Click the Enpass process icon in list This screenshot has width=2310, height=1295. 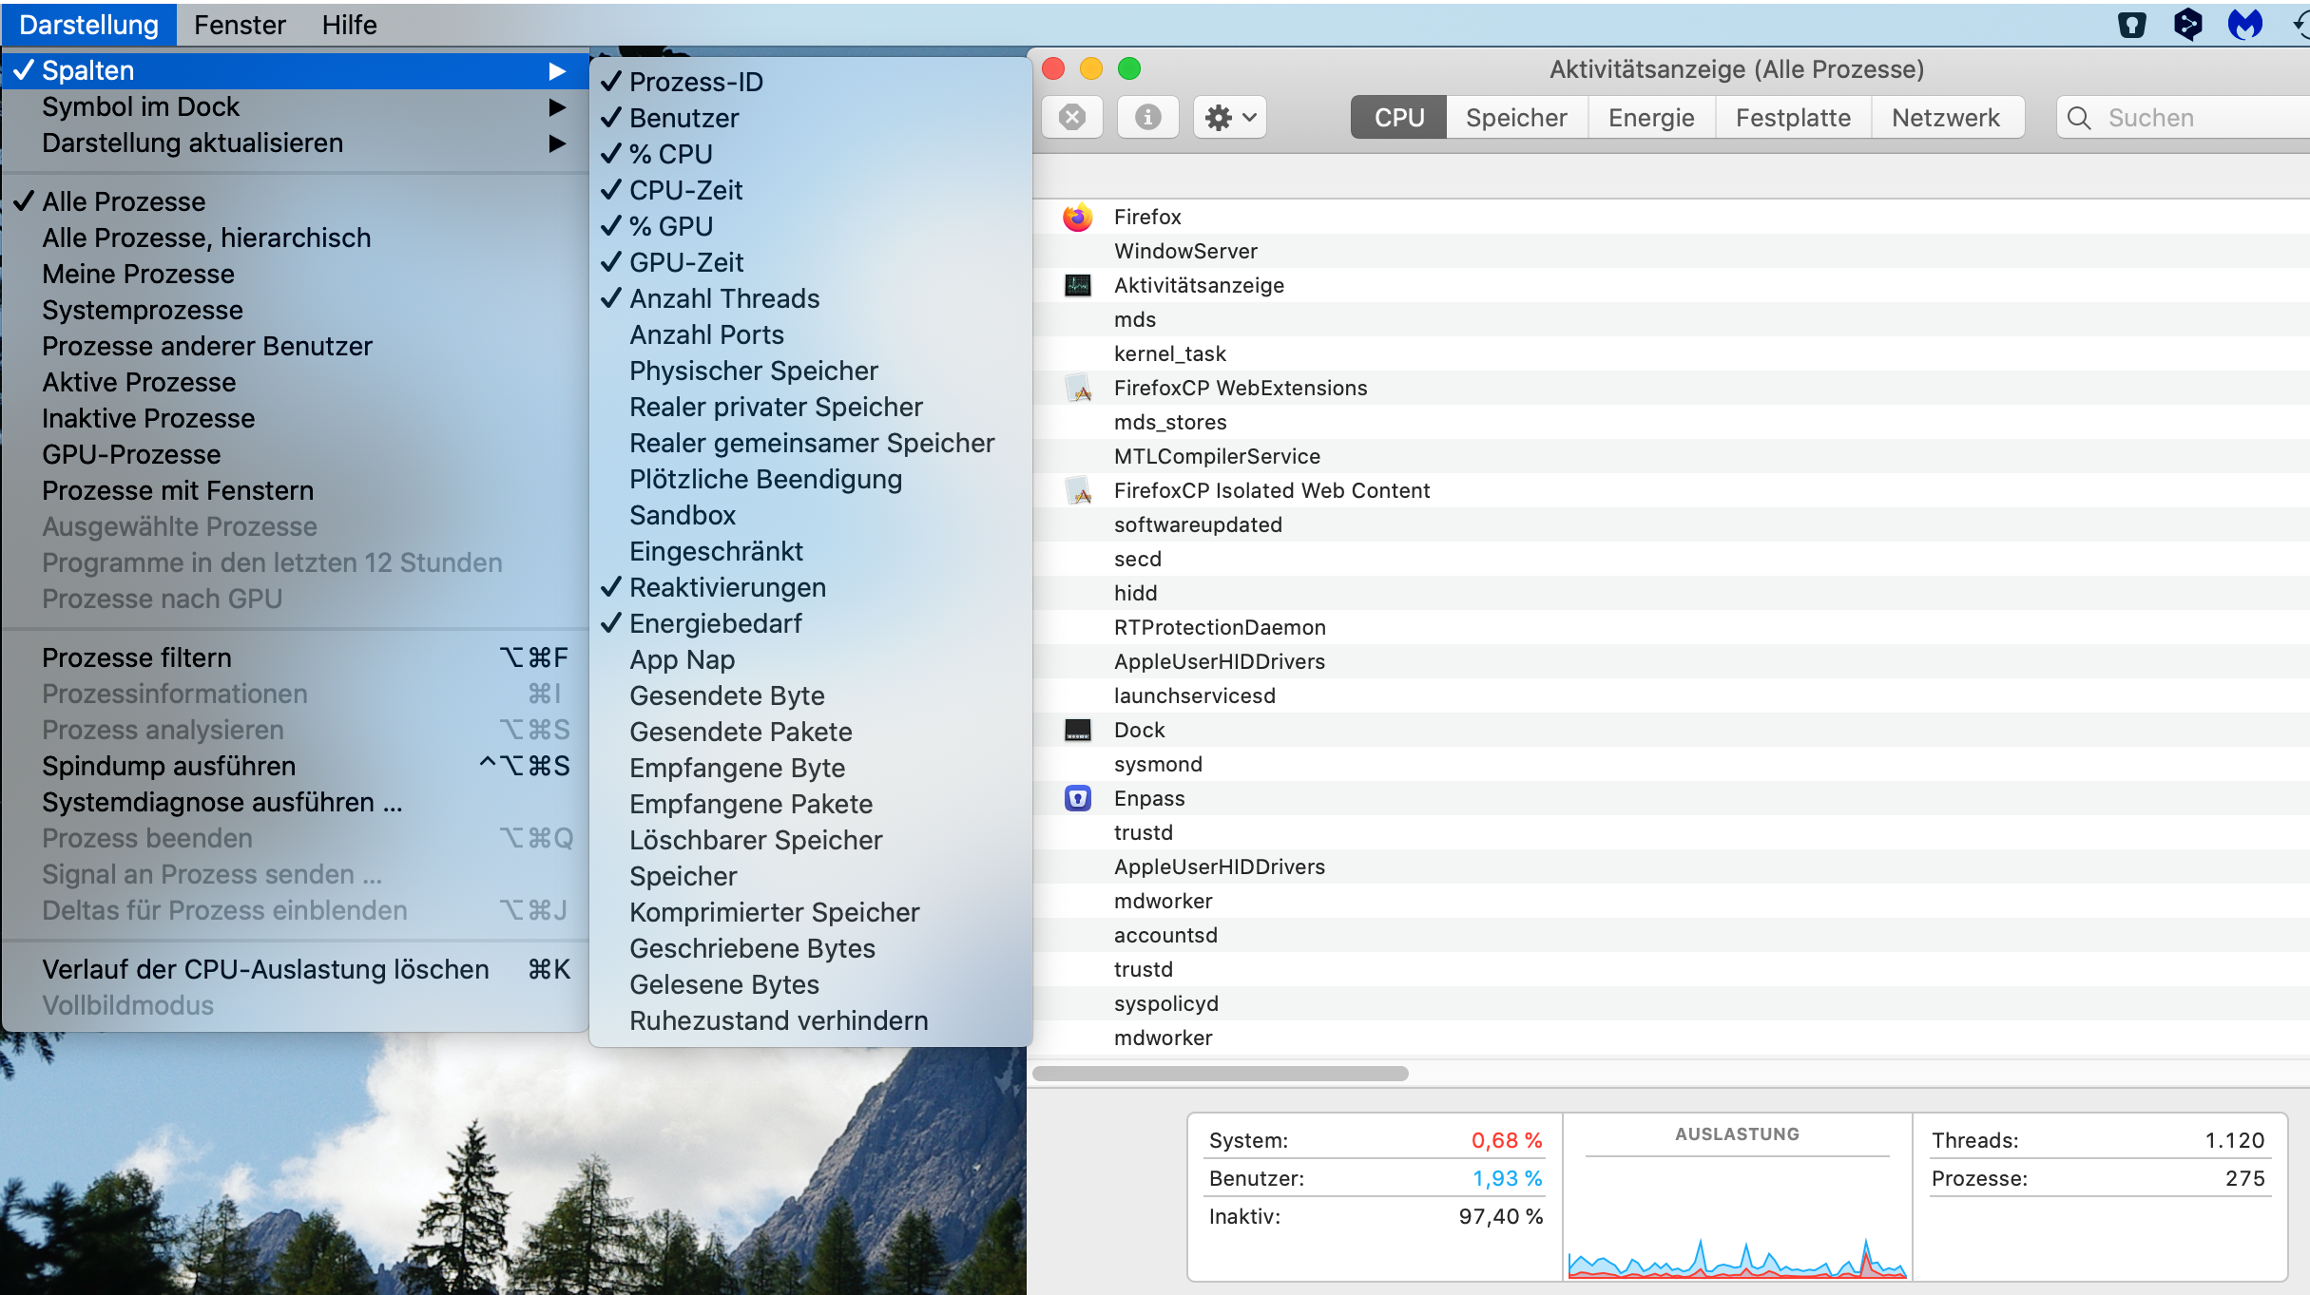point(1077,798)
